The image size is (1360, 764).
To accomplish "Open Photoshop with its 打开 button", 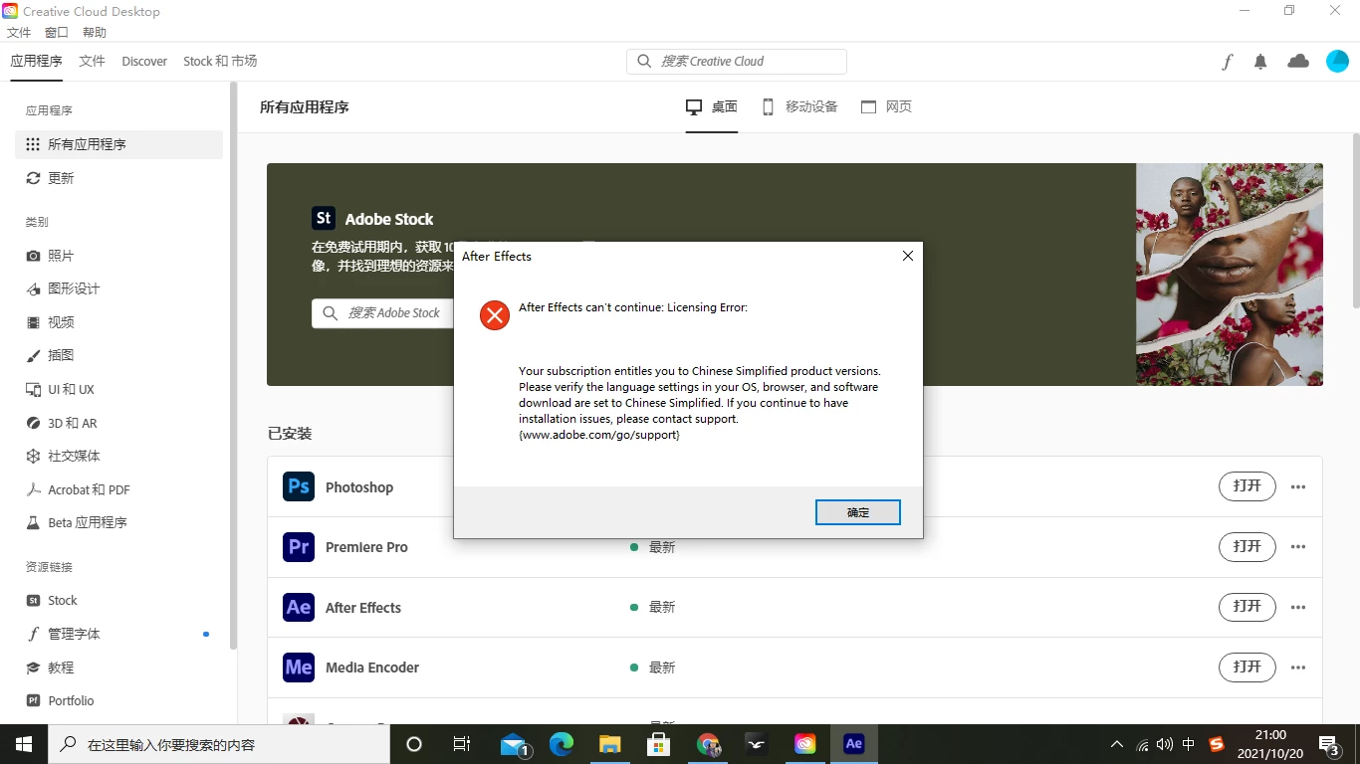I will coord(1247,486).
